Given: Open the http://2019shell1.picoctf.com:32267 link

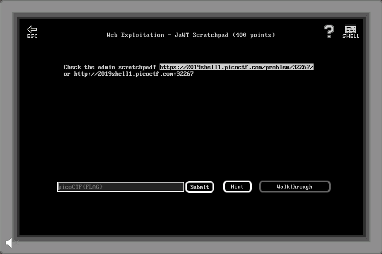Looking at the screenshot, I should 134,74.
